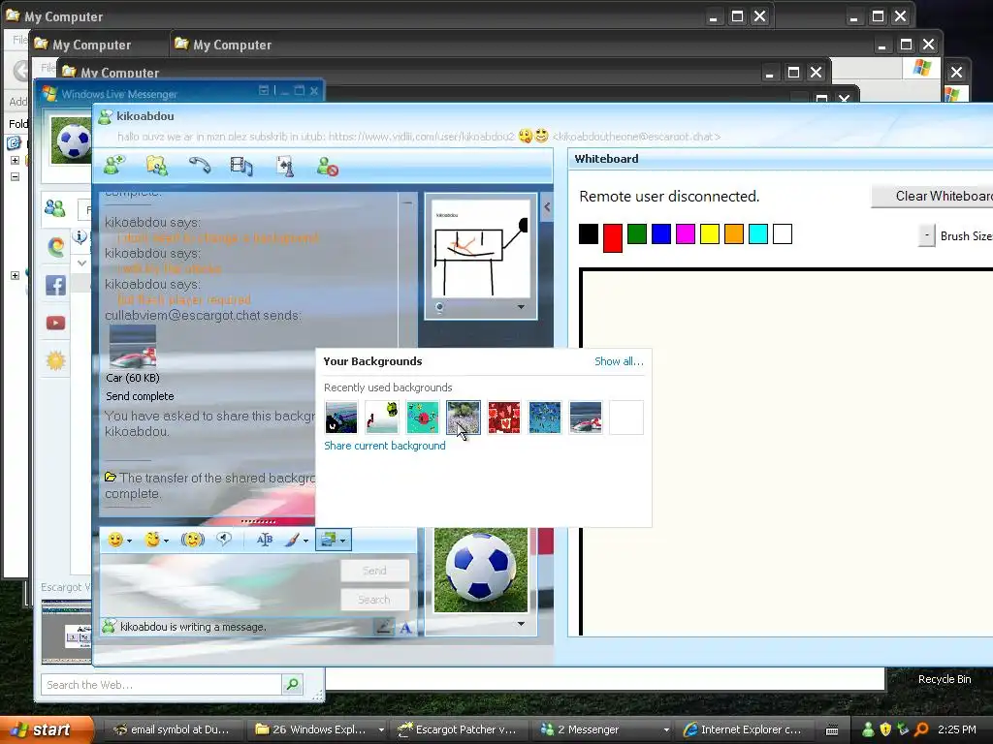Click Share current background link
The height and width of the screenshot is (744, 993).
click(385, 446)
